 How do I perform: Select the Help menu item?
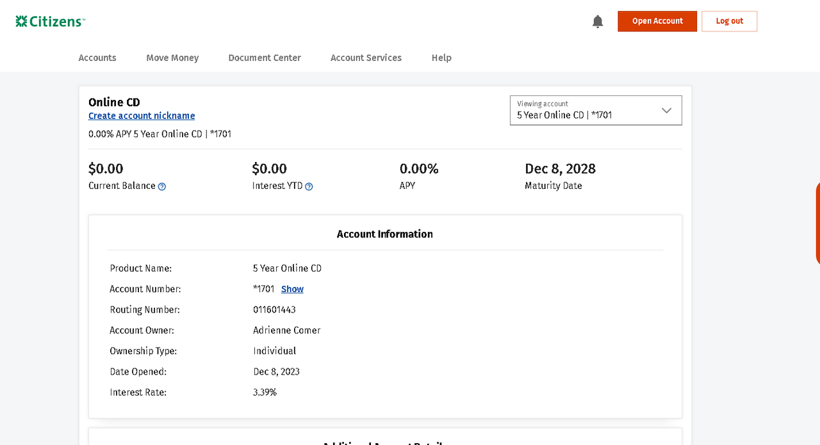point(441,58)
